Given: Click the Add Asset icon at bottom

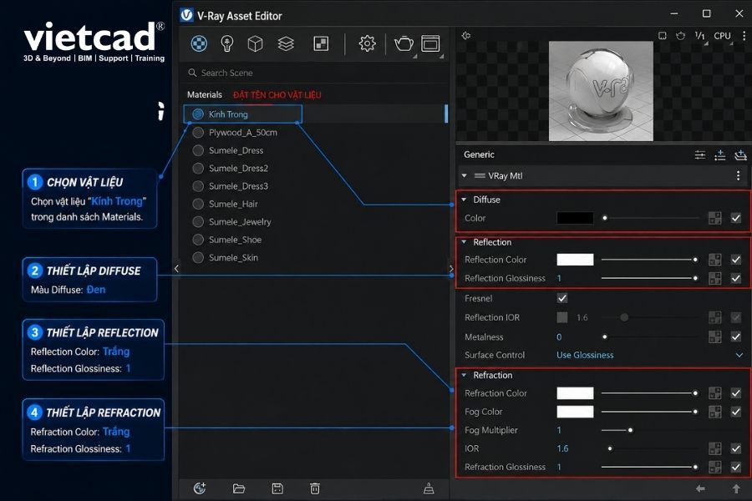Looking at the screenshot, I should click(200, 488).
